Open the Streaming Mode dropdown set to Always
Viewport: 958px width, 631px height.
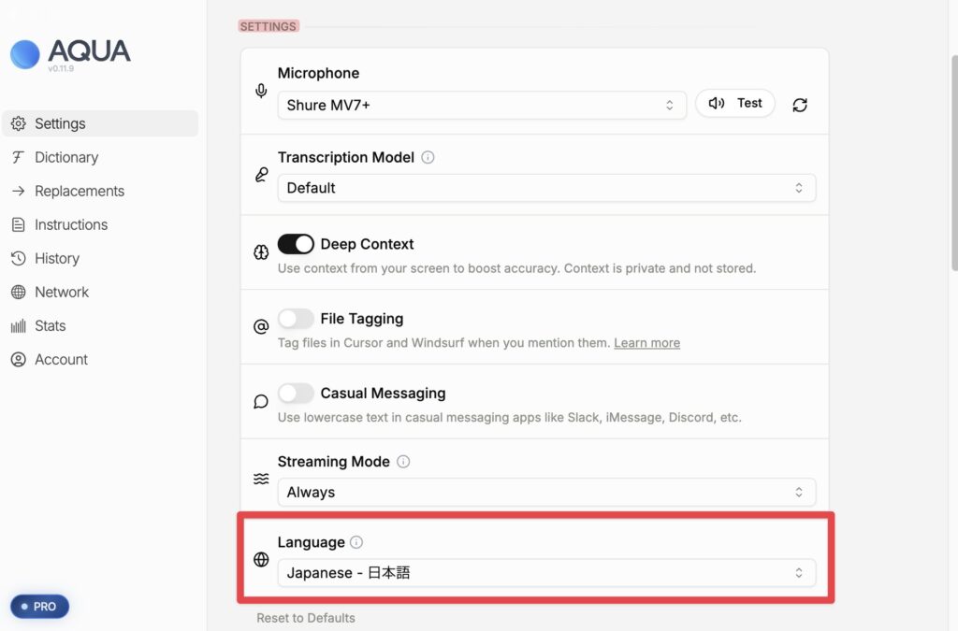pos(546,493)
